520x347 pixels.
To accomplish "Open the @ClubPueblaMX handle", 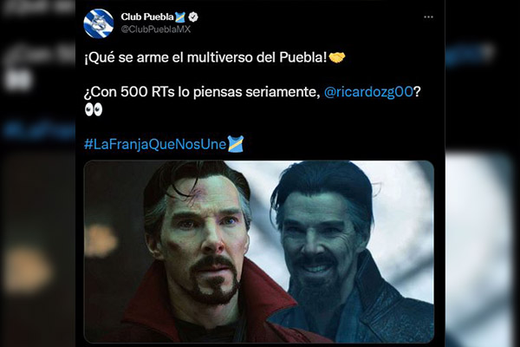I will tap(156, 29).
